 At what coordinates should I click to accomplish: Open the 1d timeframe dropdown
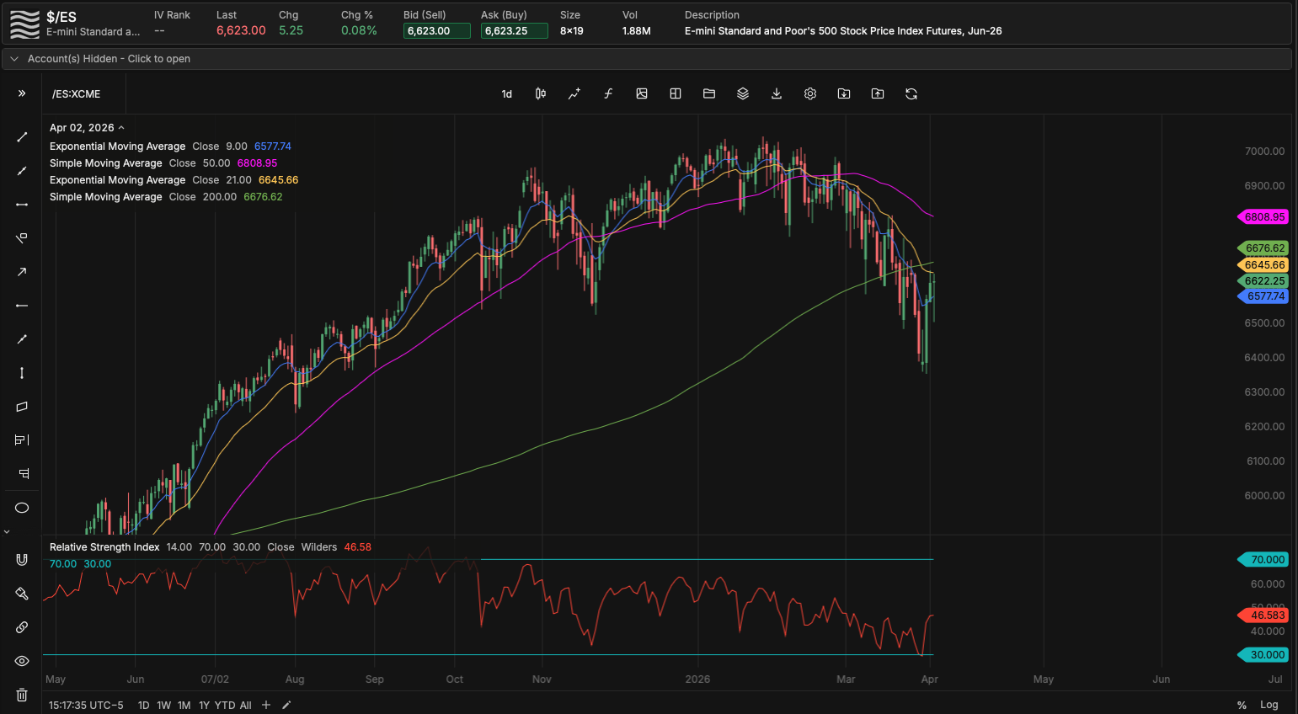tap(506, 93)
